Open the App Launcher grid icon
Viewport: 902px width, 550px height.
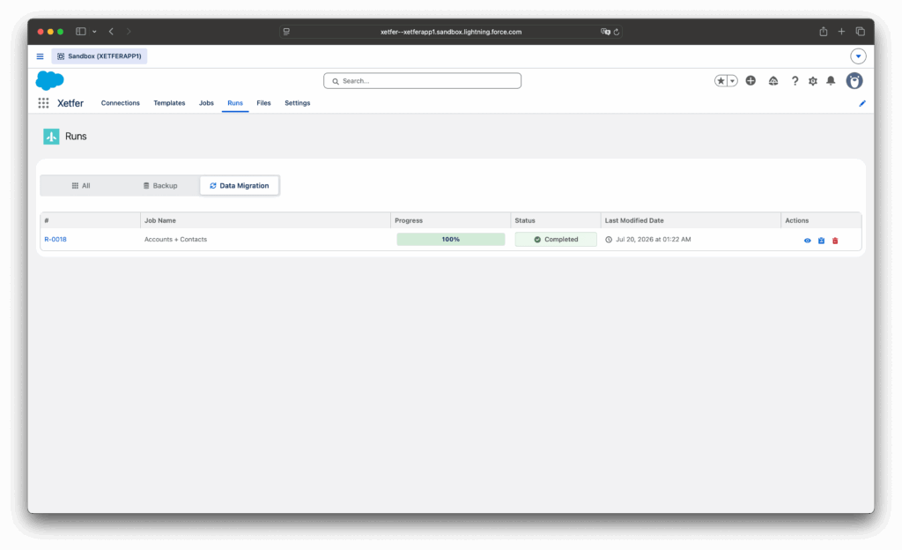[x=43, y=103]
